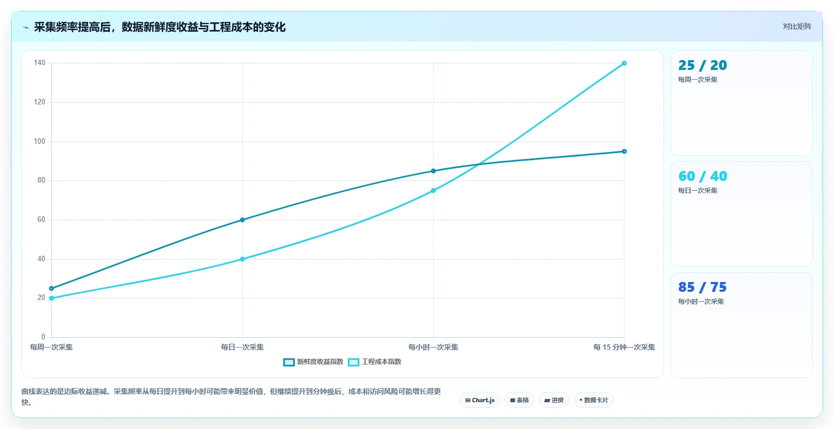Click the lightning icon beside the title
The image size is (834, 429).
pos(26,27)
